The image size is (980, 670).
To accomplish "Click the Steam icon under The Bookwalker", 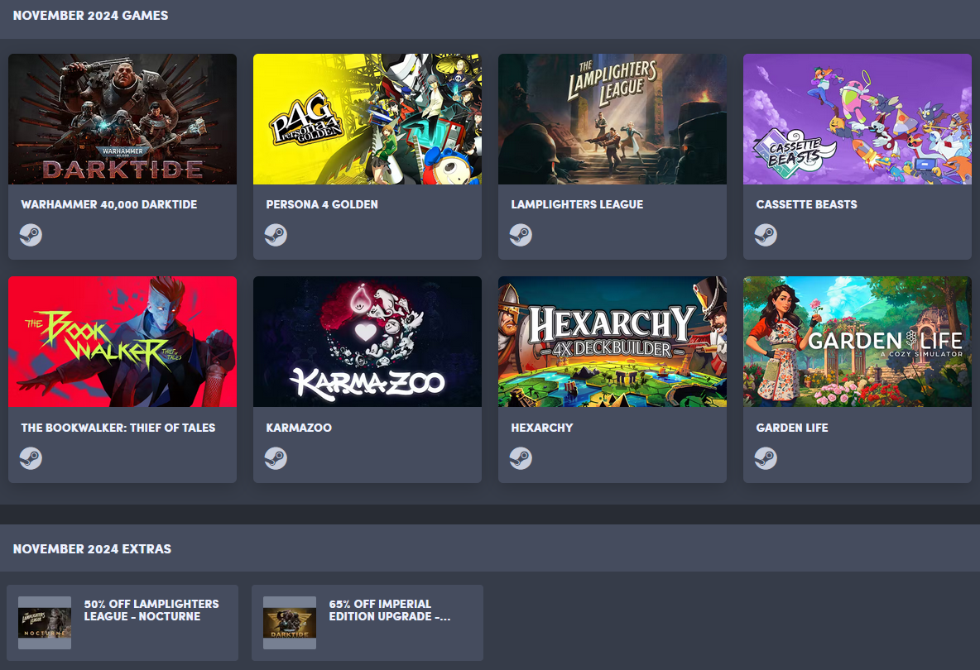I will 31,458.
